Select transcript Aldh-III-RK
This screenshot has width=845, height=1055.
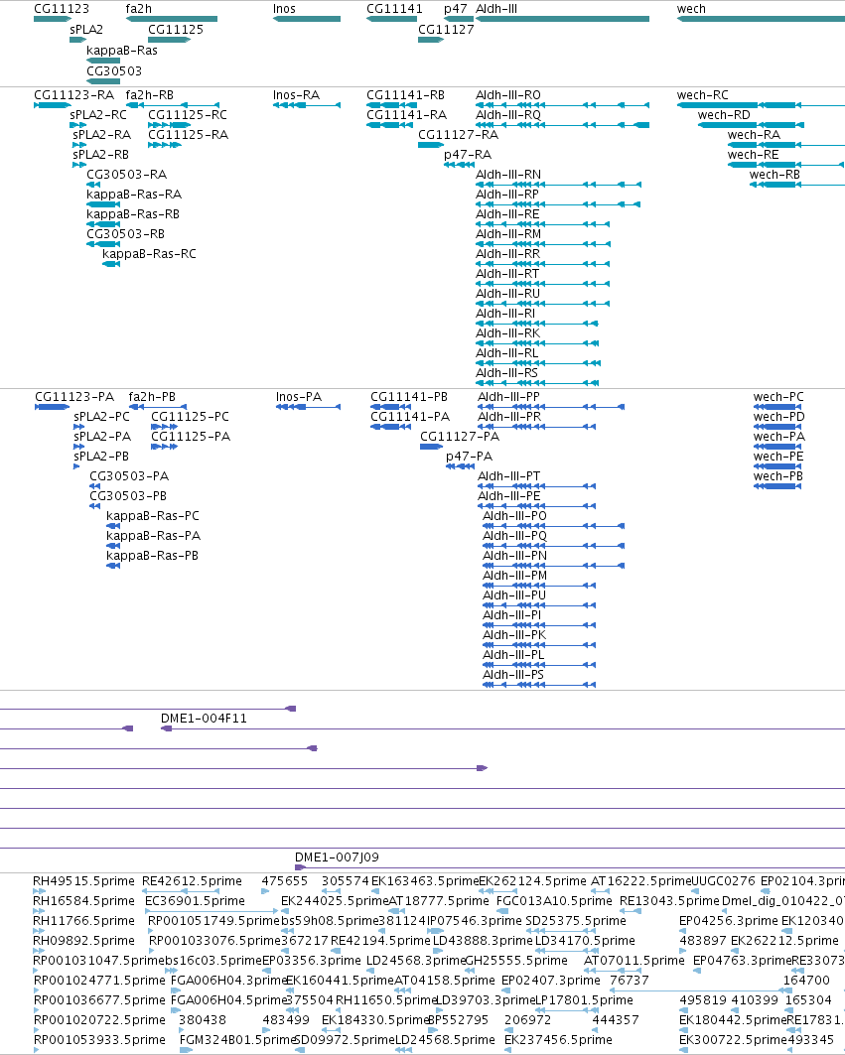(537, 343)
